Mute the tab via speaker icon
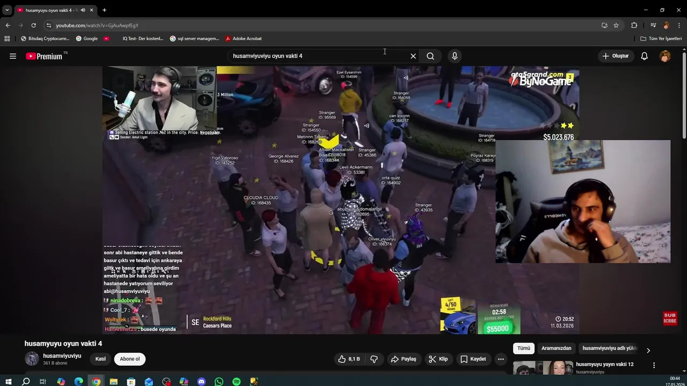The image size is (687, 386). click(x=83, y=10)
